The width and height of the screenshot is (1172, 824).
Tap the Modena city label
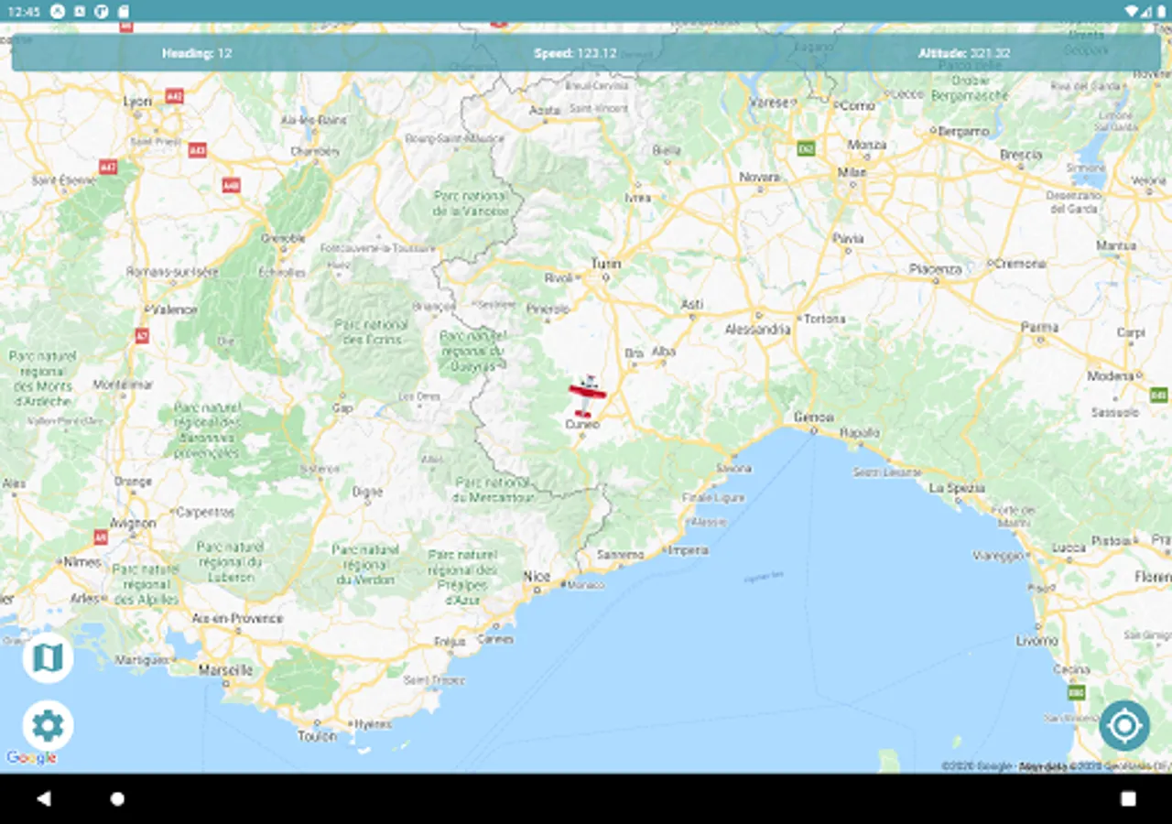[x=1110, y=376]
